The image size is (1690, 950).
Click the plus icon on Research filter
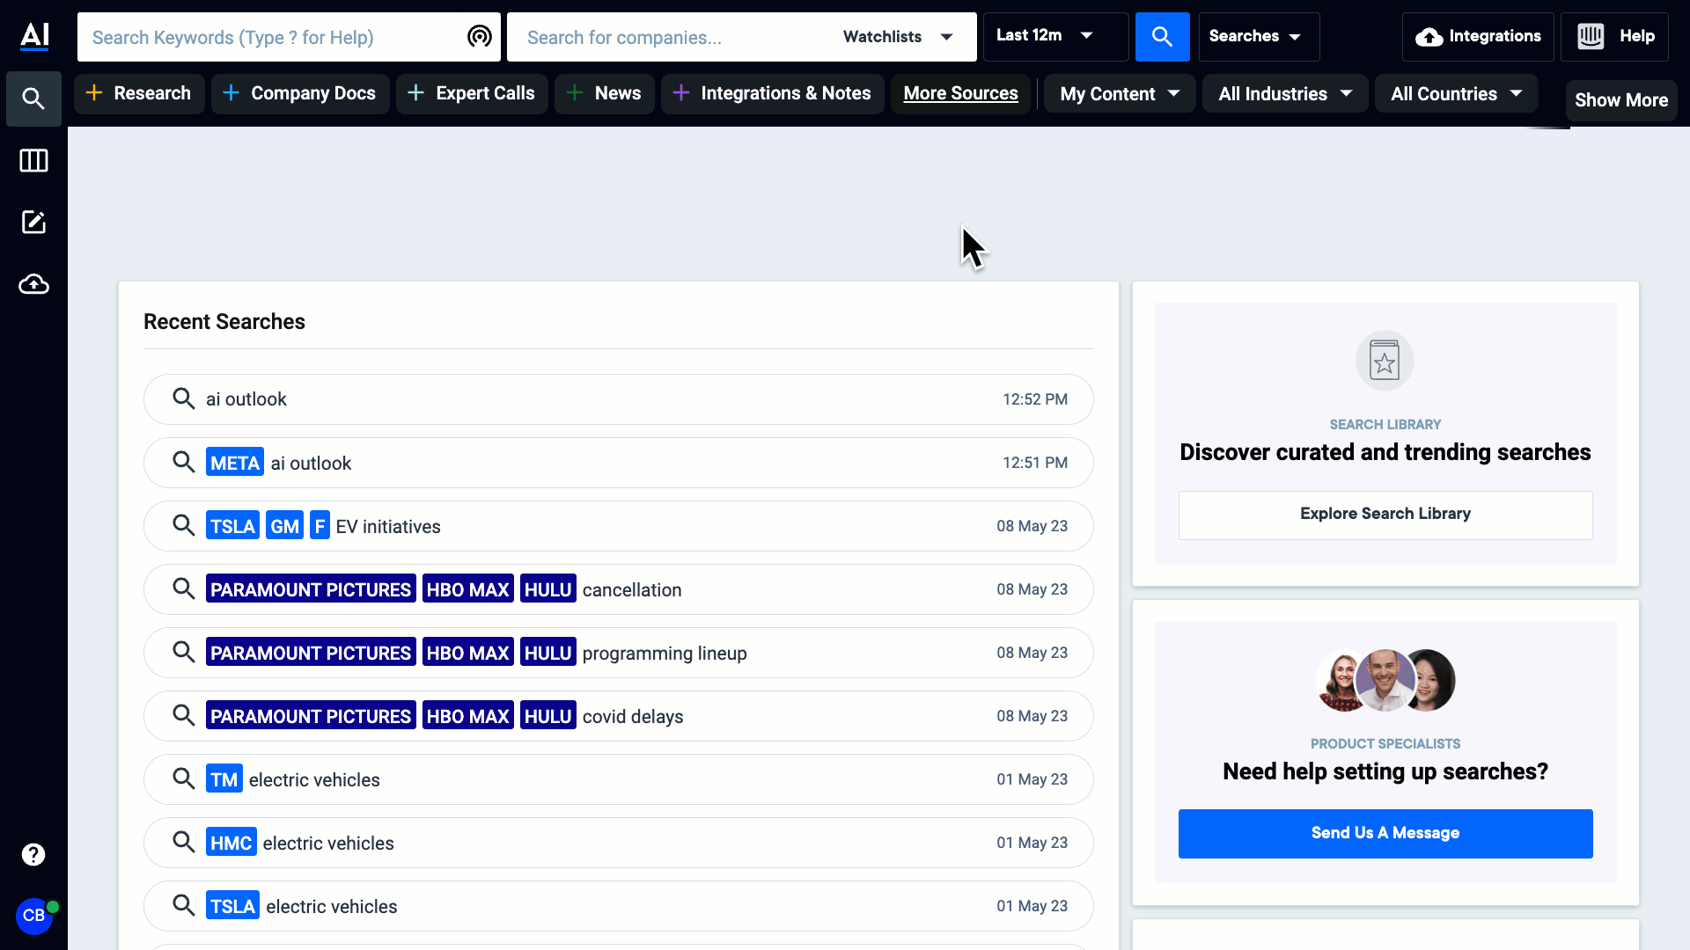[94, 92]
